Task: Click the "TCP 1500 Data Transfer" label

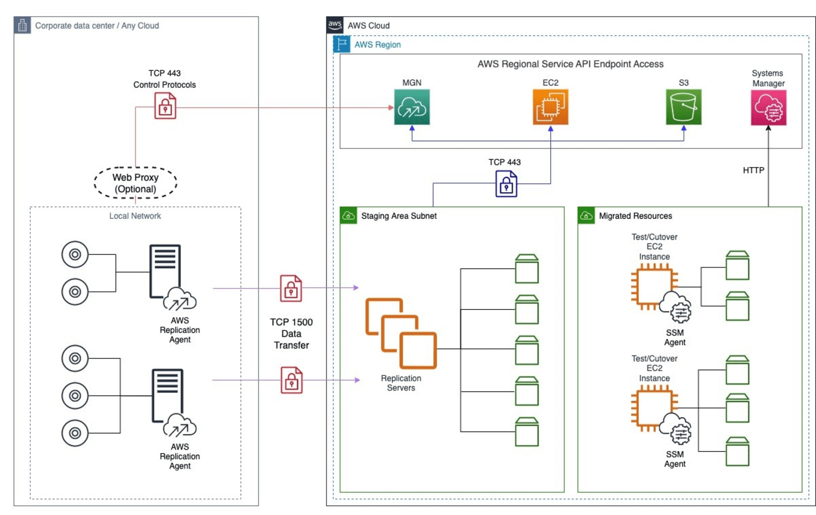Action: (x=291, y=333)
